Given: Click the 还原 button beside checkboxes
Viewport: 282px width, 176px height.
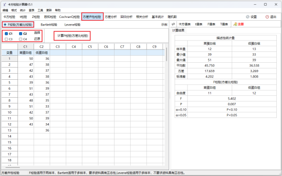Looking at the screenshot, I should click(x=37, y=39).
